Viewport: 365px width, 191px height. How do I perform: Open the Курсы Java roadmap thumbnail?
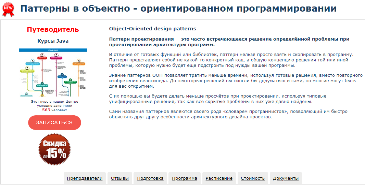(x=53, y=72)
